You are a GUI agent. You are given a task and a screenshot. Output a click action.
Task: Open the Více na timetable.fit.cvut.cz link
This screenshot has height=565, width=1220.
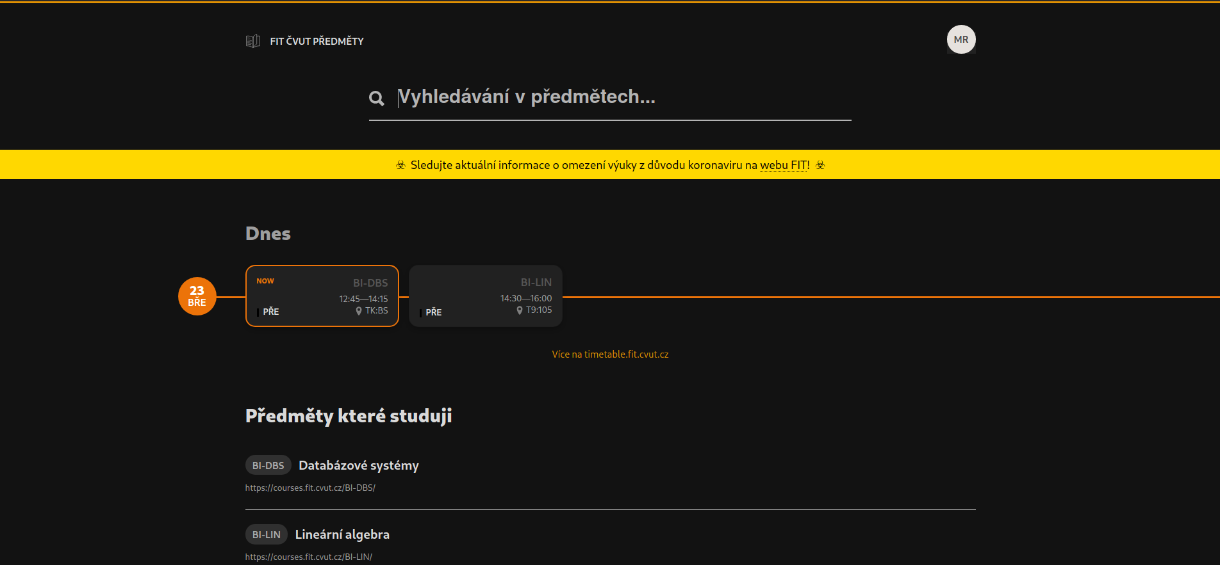pos(610,354)
